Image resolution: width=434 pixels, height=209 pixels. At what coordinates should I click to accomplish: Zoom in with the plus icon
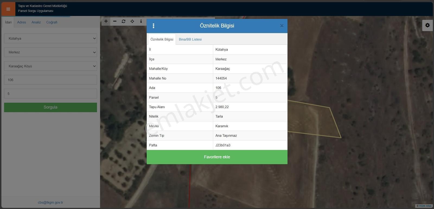[106, 21]
